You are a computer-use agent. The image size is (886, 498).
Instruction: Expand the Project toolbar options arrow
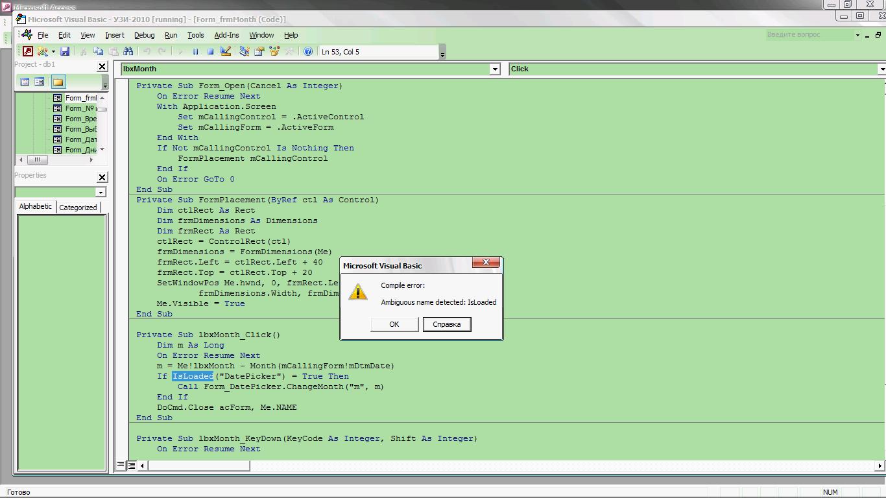pos(105,82)
